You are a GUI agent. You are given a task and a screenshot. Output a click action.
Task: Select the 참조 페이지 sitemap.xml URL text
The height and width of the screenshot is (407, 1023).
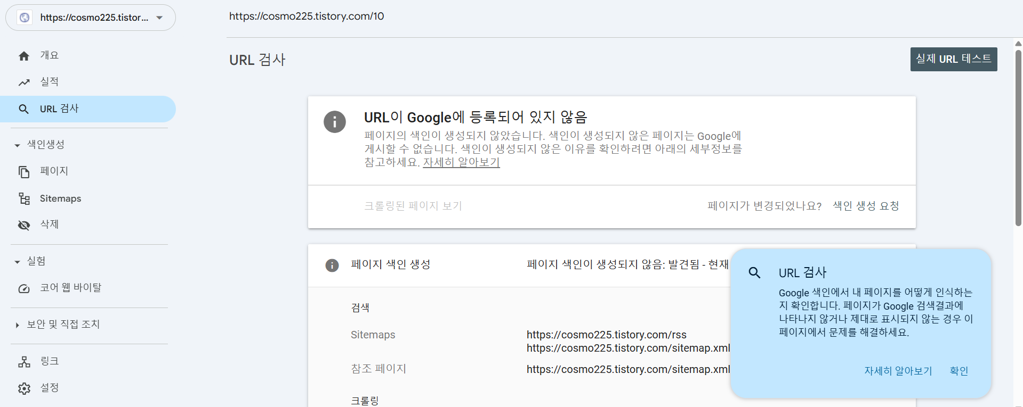[629, 369]
